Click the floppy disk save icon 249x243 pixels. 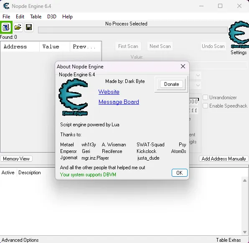click(x=29, y=27)
